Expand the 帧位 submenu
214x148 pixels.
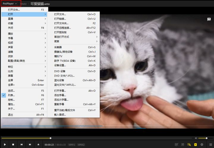24,67
